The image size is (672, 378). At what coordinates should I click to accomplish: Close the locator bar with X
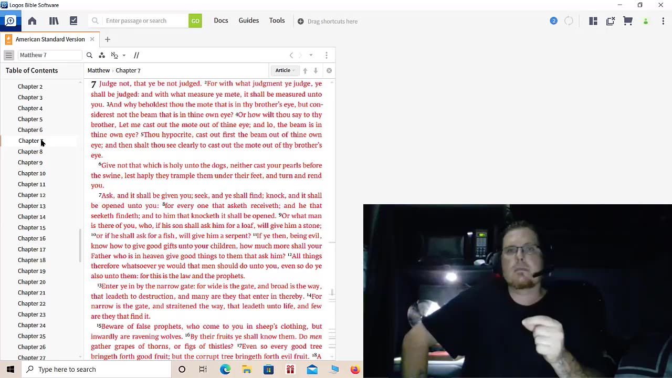329,70
